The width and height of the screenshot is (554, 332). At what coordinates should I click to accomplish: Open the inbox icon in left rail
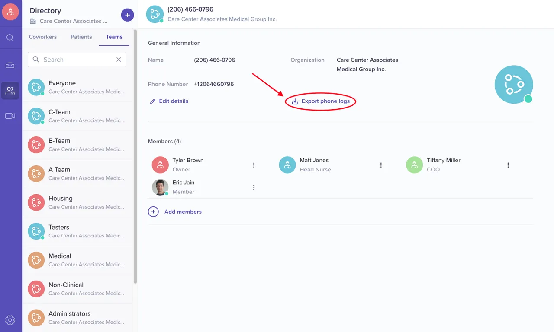click(10, 65)
